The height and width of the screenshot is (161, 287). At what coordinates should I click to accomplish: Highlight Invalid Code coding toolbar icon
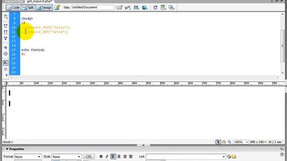[x=6, y=69]
